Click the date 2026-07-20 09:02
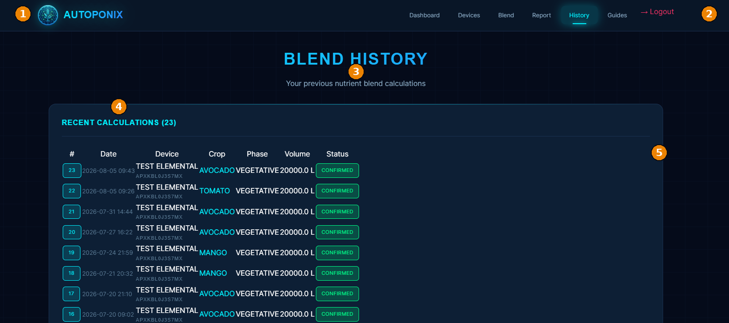Screen dimensions: 729x323 (108, 314)
